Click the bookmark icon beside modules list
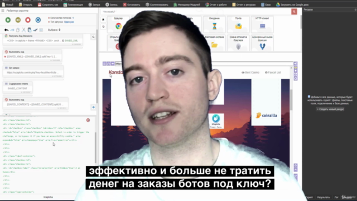The width and height of the screenshot is (357, 201). click(x=103, y=20)
